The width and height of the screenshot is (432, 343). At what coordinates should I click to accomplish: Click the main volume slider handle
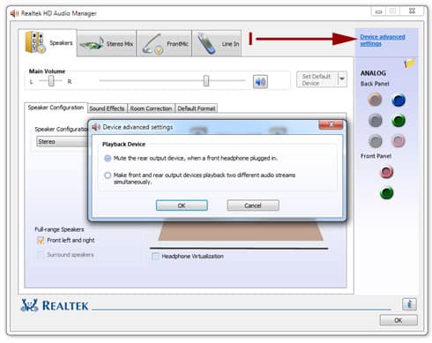[206, 81]
